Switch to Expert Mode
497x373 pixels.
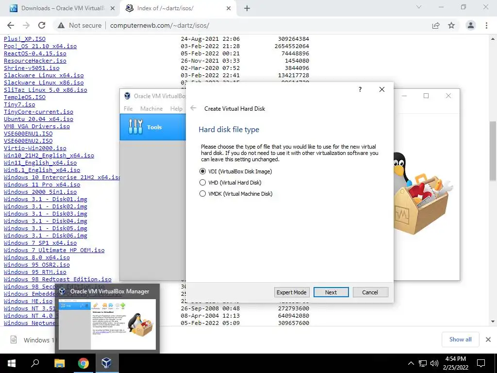pyautogui.click(x=291, y=292)
